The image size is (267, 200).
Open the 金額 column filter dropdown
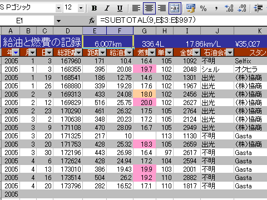click(196, 53)
